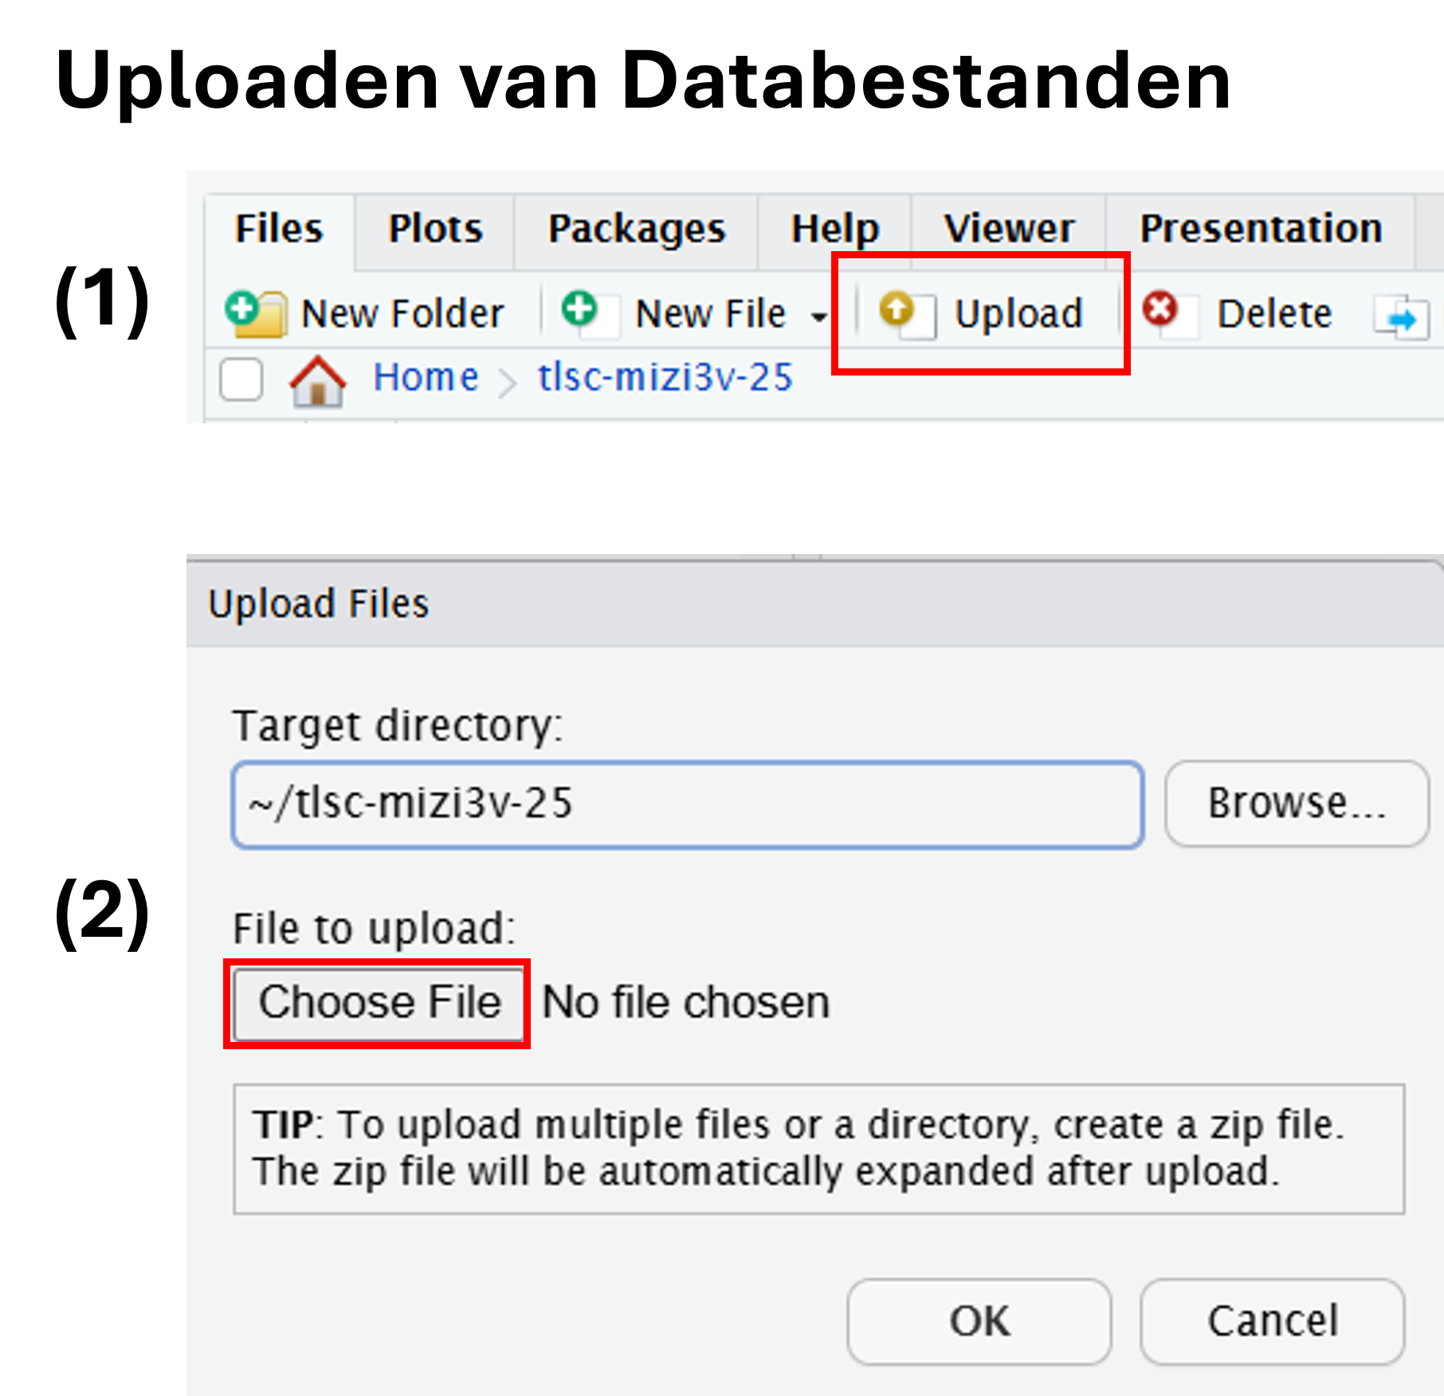Click the Choose File button

tap(379, 1003)
